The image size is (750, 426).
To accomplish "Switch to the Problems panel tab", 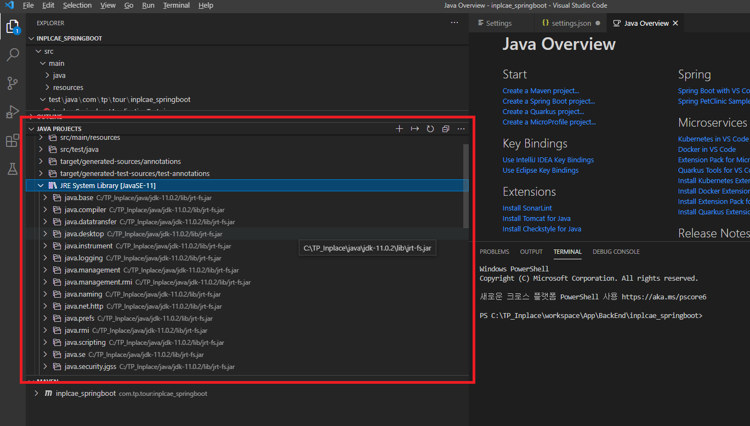I will pos(495,252).
